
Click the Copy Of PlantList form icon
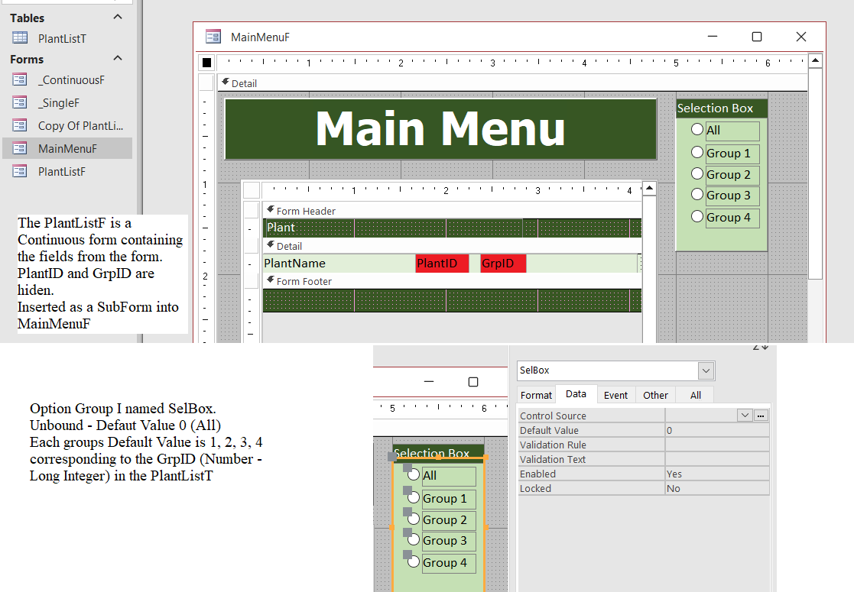(x=20, y=125)
